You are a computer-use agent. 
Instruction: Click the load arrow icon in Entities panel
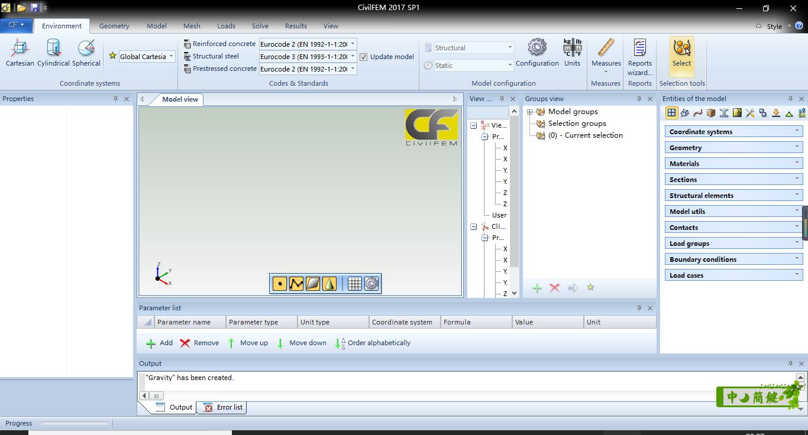776,113
